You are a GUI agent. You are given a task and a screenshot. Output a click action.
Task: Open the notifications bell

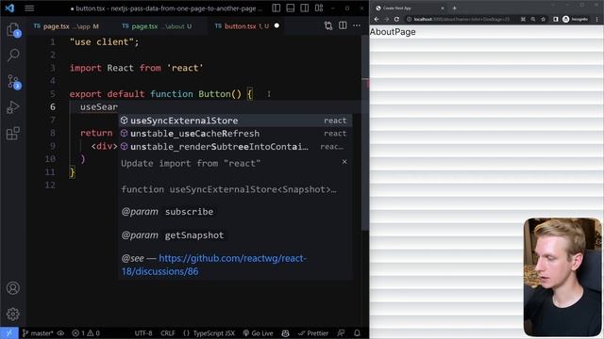click(357, 333)
